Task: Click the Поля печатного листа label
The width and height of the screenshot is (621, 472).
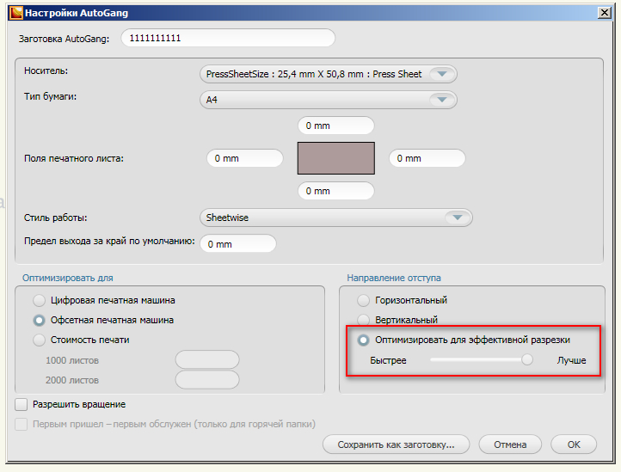Action: 74,158
